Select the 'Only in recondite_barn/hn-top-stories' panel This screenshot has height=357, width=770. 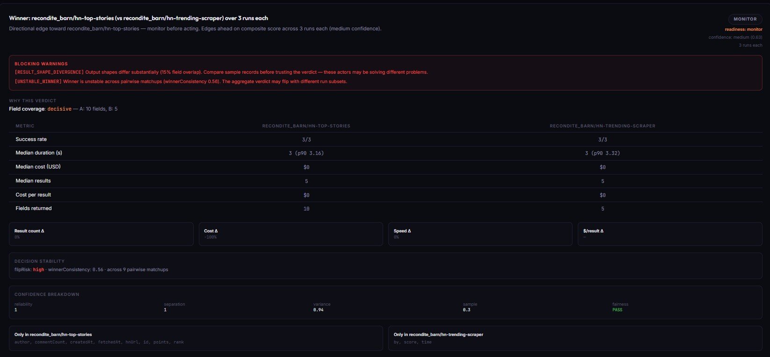(x=196, y=338)
